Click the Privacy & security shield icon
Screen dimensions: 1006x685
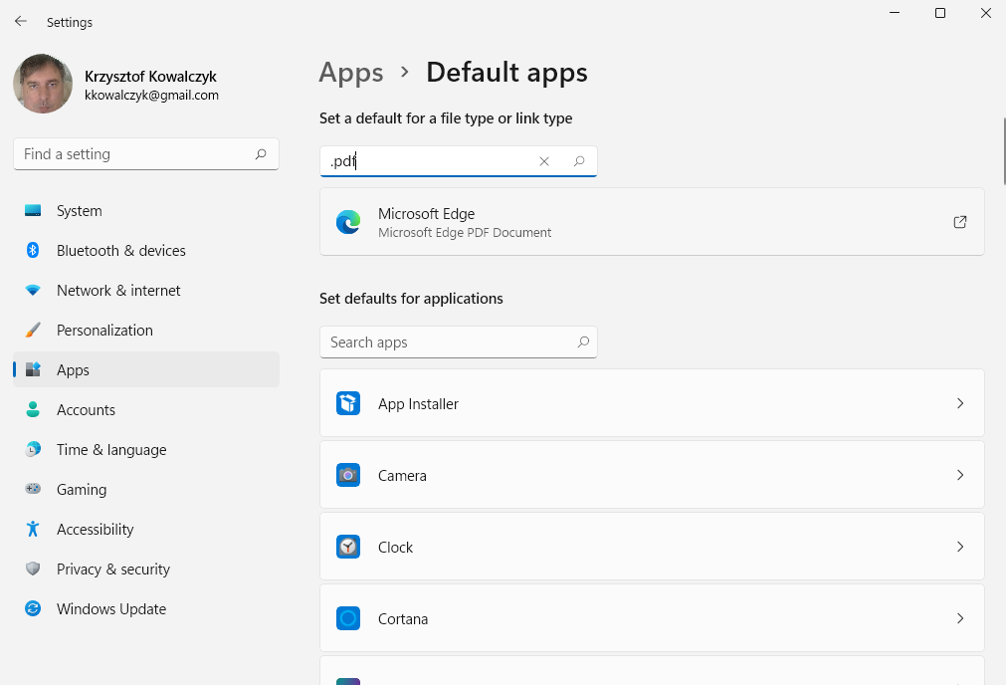[33, 569]
